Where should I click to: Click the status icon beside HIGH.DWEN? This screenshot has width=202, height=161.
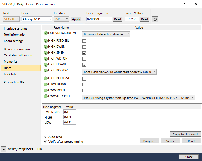(46, 47)
